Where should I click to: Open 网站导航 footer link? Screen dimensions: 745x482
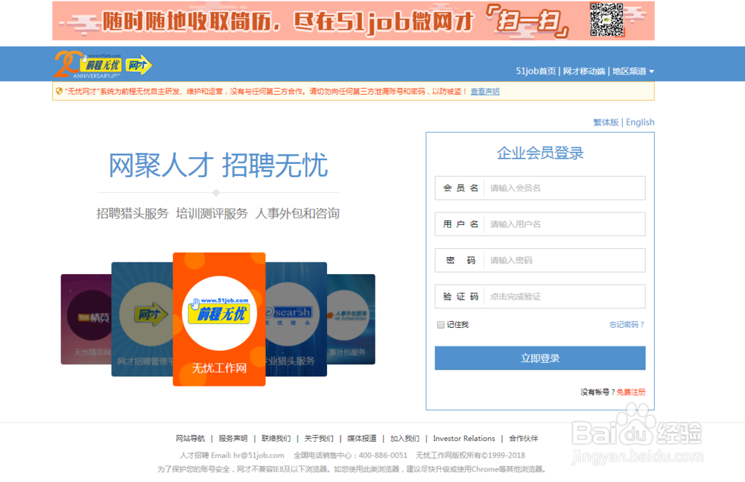click(x=190, y=438)
